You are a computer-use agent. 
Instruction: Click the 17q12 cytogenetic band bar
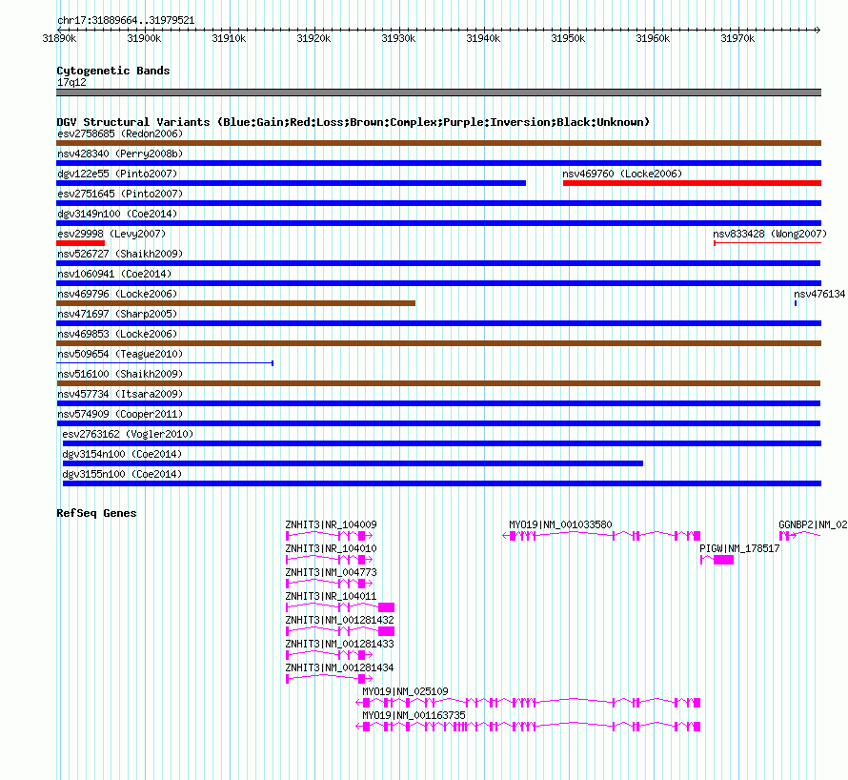(438, 92)
